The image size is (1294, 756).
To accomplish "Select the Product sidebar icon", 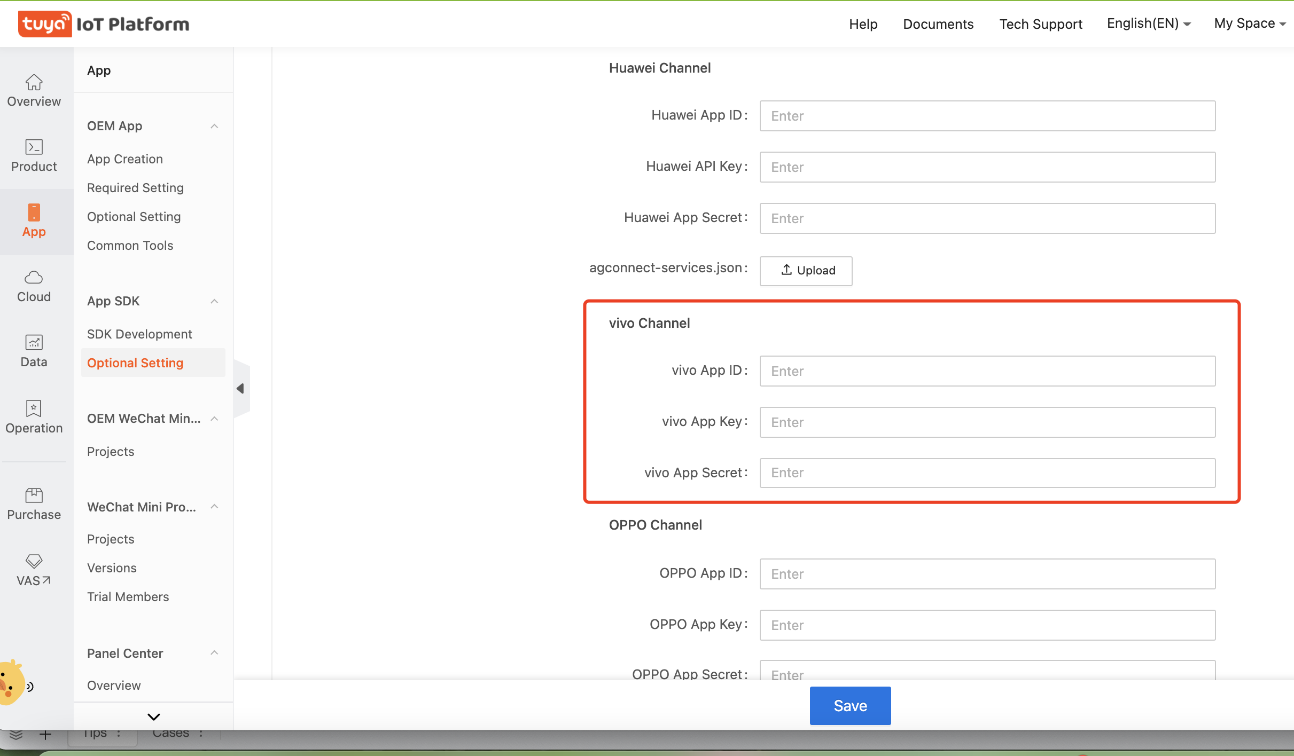I will (34, 155).
